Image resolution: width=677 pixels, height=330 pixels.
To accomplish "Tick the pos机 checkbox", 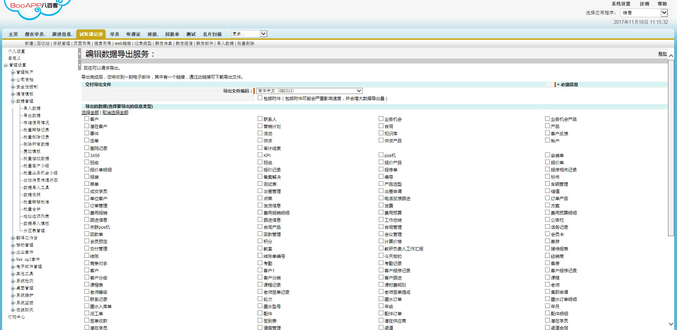I will 381,155.
